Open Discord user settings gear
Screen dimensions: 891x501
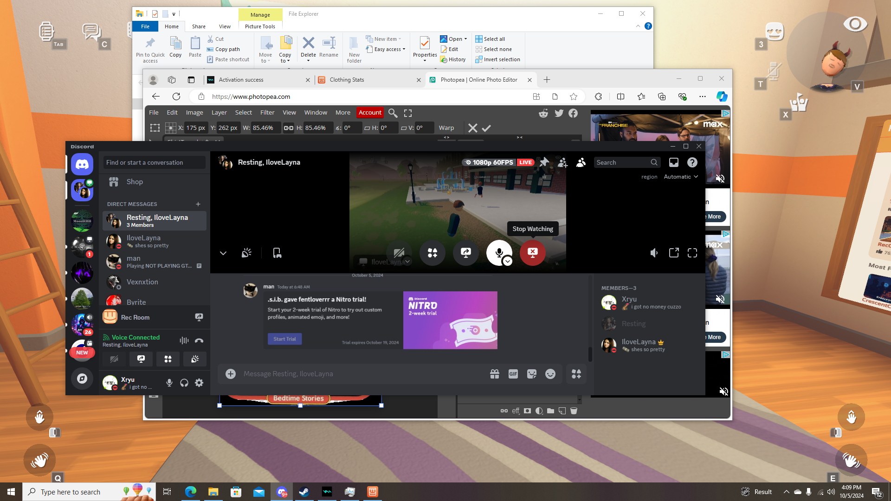[x=199, y=383]
